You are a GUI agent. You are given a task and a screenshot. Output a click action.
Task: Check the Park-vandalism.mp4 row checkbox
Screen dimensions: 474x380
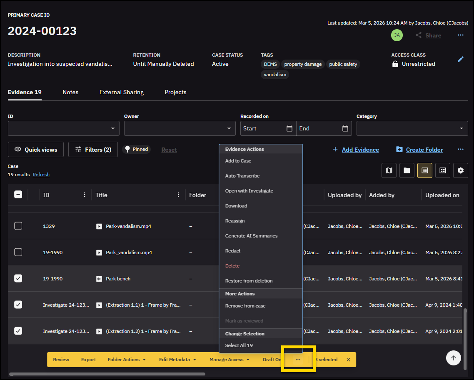click(x=18, y=226)
